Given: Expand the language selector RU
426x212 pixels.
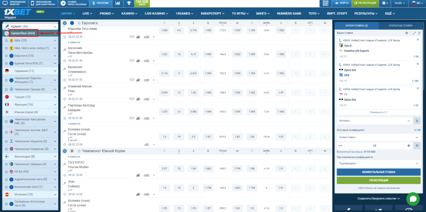Looking at the screenshot, I should pos(416,3).
